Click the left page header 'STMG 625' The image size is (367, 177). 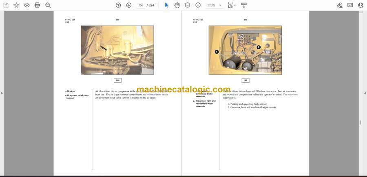pyautogui.click(x=70, y=20)
